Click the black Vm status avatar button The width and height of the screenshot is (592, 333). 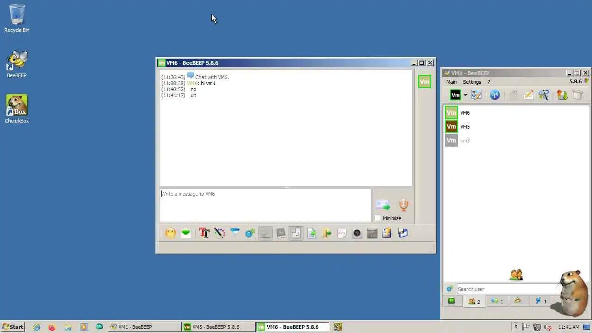tap(456, 95)
